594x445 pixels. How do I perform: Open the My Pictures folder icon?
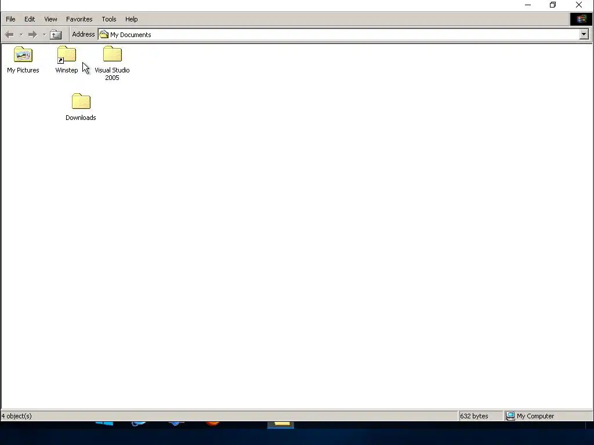click(x=23, y=54)
